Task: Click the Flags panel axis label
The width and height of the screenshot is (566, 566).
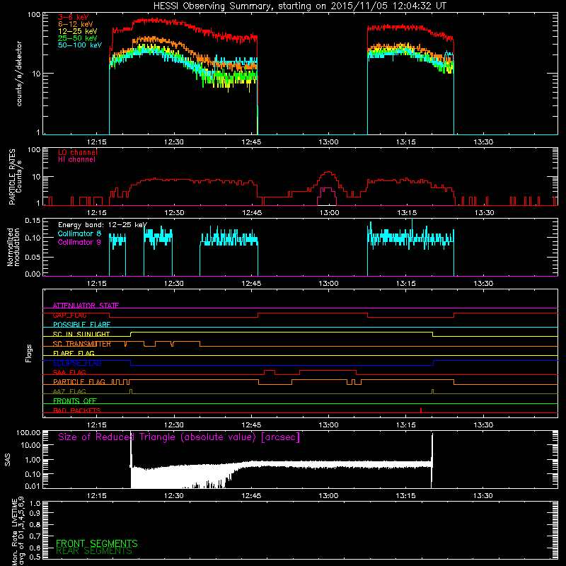Action: 29,353
